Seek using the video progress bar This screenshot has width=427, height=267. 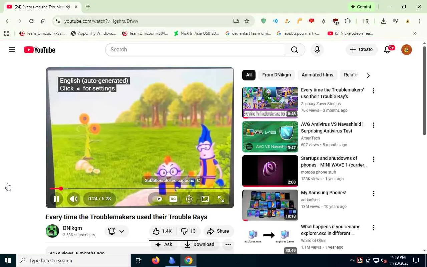[x=140, y=189]
